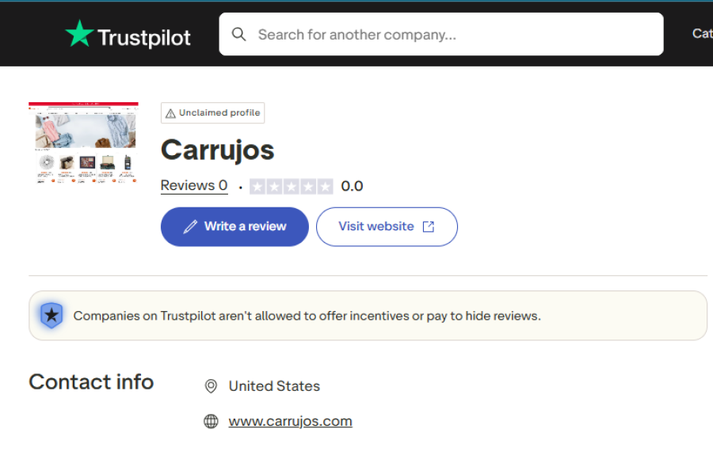Viewport: 713px width, 459px height.
Task: Click the globe icon beside website address
Action: pos(211,421)
